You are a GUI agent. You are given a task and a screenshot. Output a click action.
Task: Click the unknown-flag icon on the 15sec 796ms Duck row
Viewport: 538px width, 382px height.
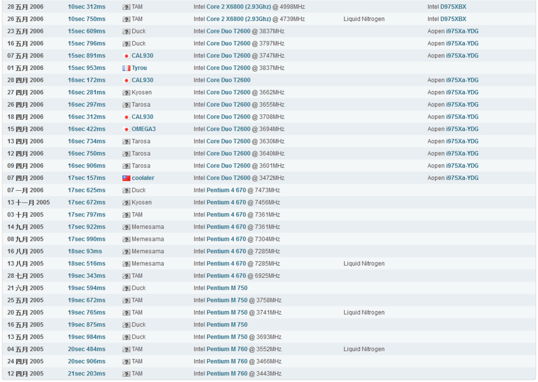point(126,44)
